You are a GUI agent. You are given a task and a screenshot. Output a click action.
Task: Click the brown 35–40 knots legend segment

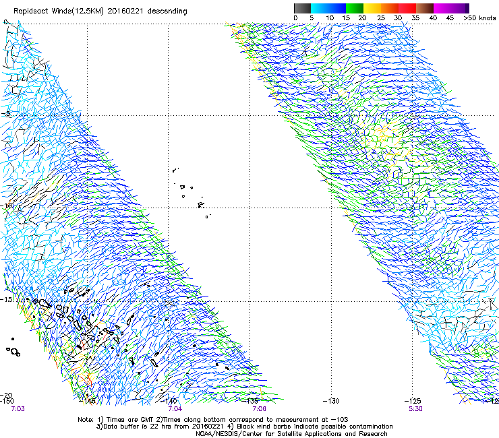[425, 8]
